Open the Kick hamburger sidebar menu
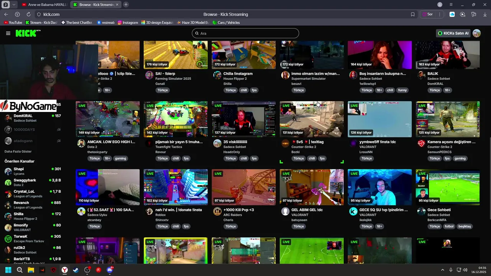The image size is (491, 276). 8,33
